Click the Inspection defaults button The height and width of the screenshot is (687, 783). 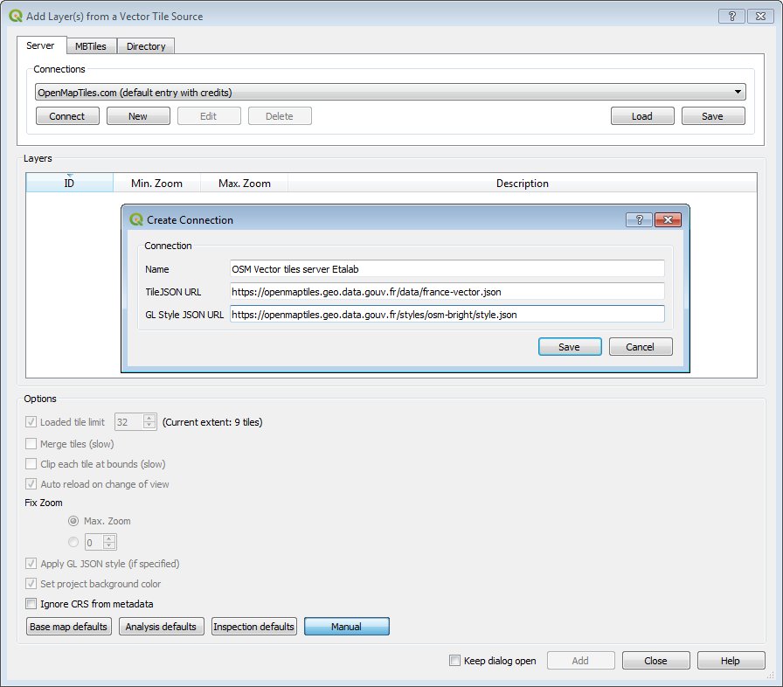pyautogui.click(x=254, y=627)
